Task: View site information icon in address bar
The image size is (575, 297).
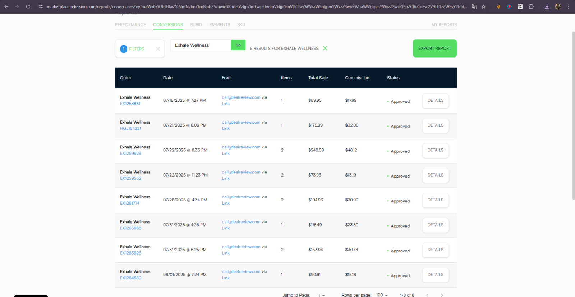Action: click(x=41, y=6)
